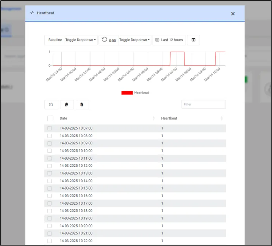Click the date text 14-03-2025 10:20:00
Viewport: 272px width, 246px height.
click(76, 226)
